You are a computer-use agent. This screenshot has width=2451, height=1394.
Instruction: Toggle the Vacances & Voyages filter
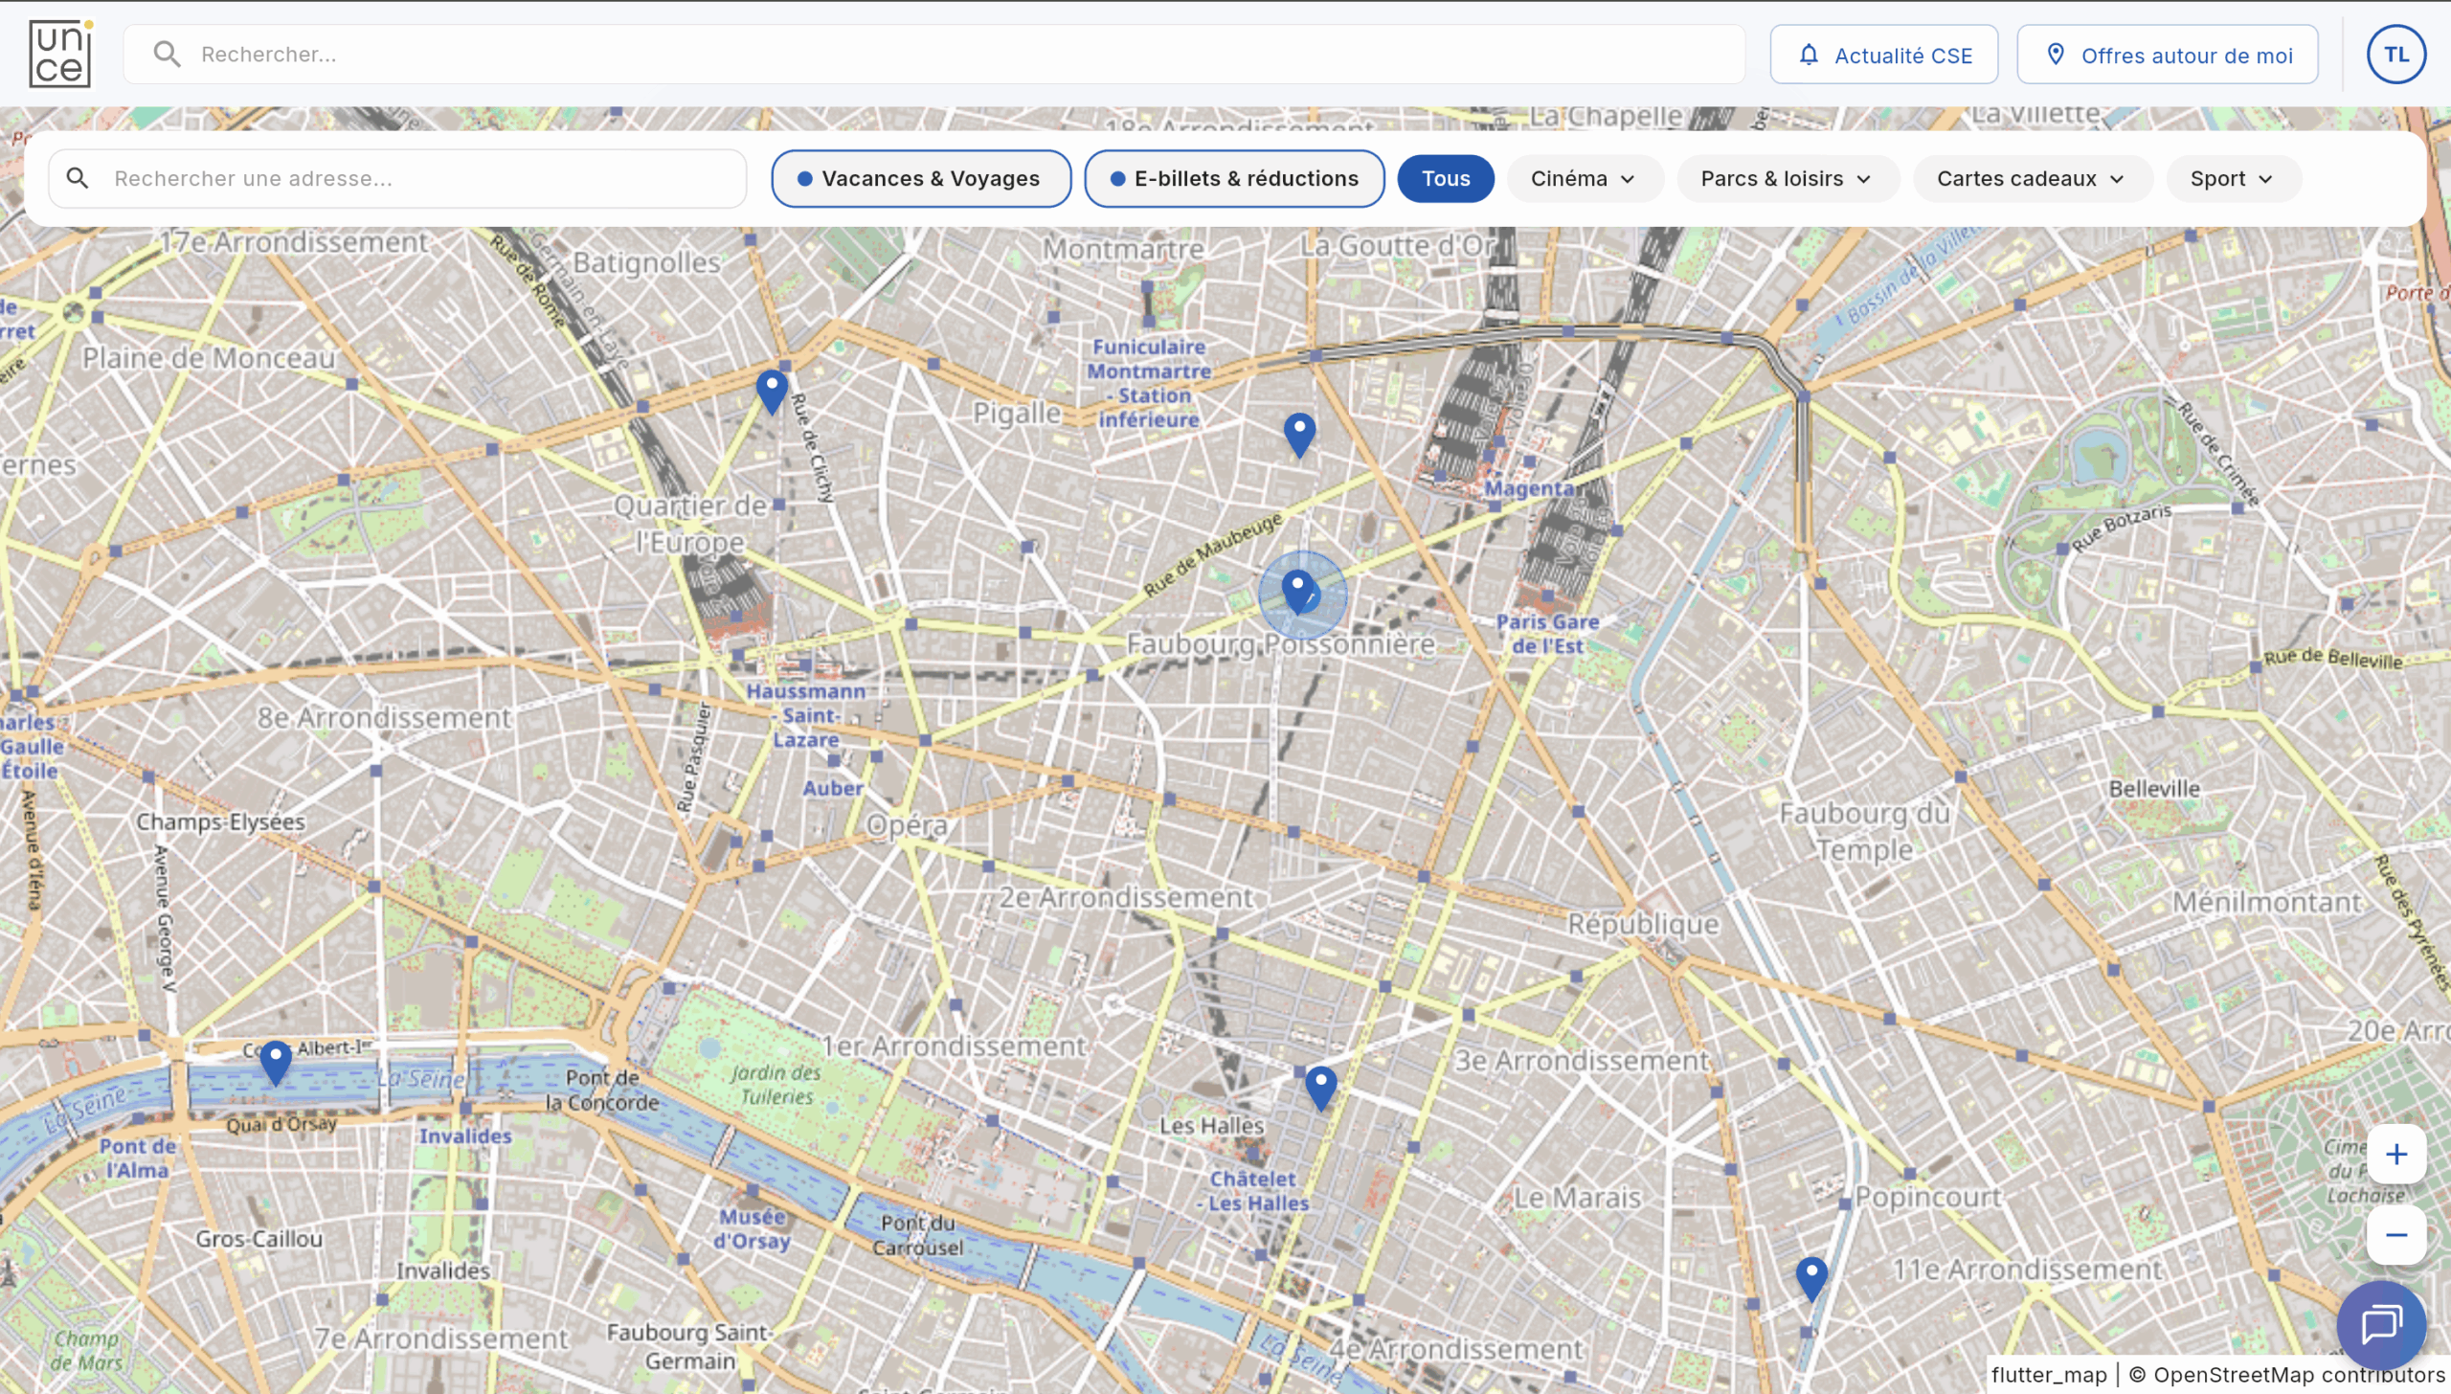[921, 178]
